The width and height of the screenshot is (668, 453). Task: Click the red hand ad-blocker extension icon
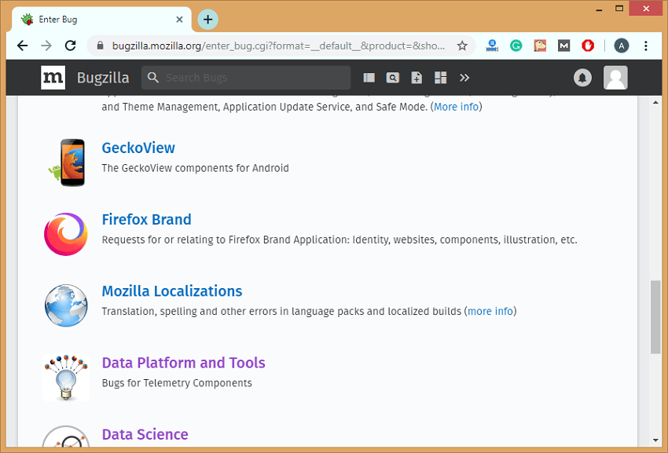coord(588,46)
